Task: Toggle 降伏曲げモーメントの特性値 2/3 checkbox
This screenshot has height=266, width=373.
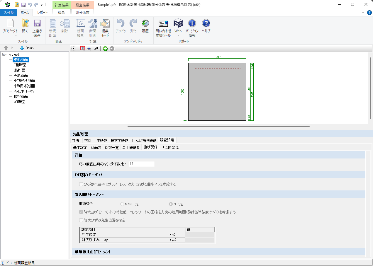Action: click(x=81, y=212)
